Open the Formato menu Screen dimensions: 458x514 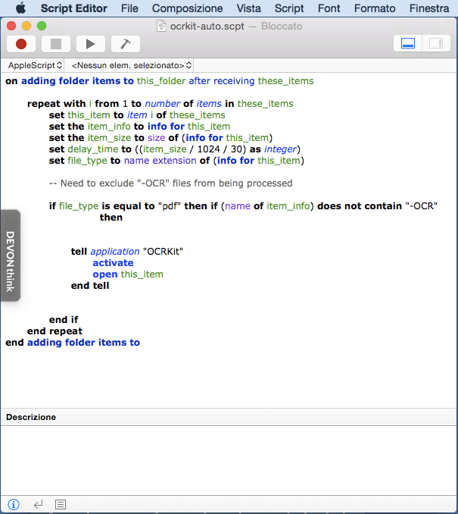(375, 8)
